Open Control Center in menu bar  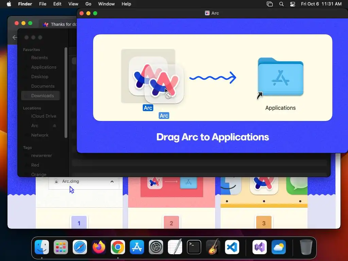293,4
